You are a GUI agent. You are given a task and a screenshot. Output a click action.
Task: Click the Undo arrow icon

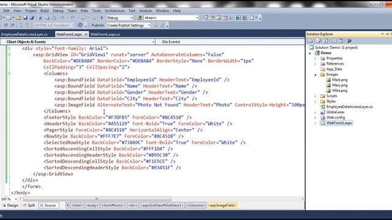[62, 18]
